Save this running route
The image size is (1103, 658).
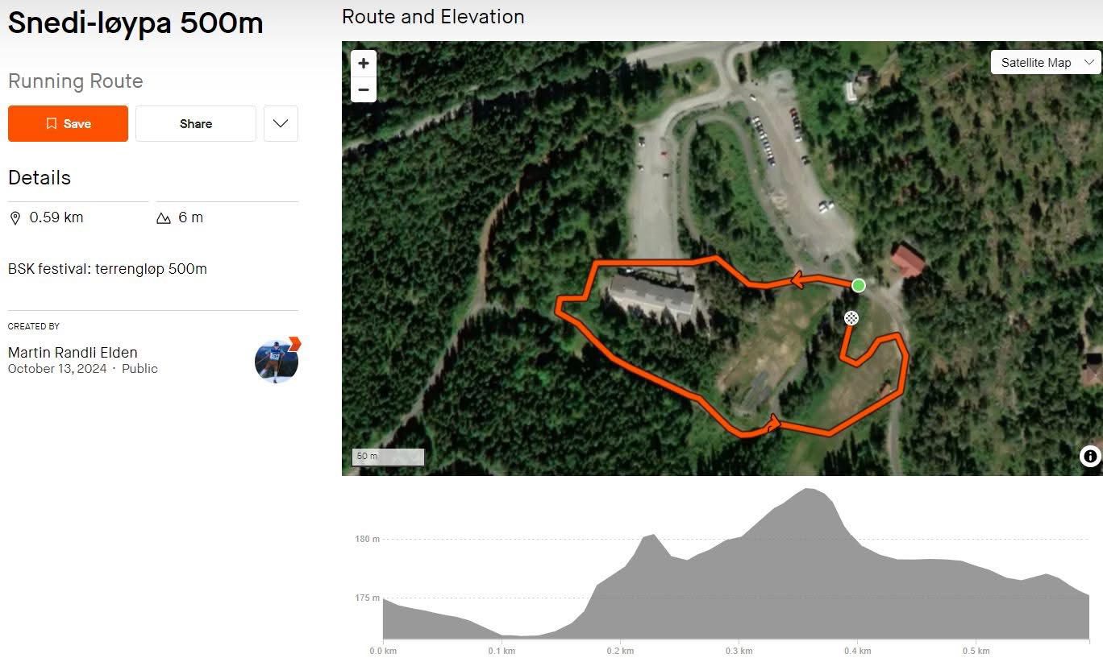[68, 124]
